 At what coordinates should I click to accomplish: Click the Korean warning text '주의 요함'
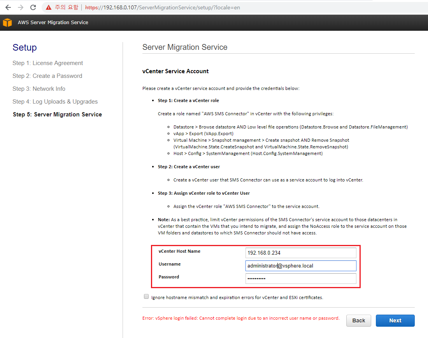67,7
